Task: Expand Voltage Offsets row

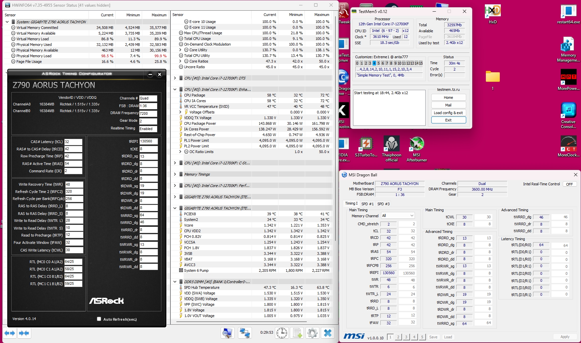Action: click(x=180, y=112)
